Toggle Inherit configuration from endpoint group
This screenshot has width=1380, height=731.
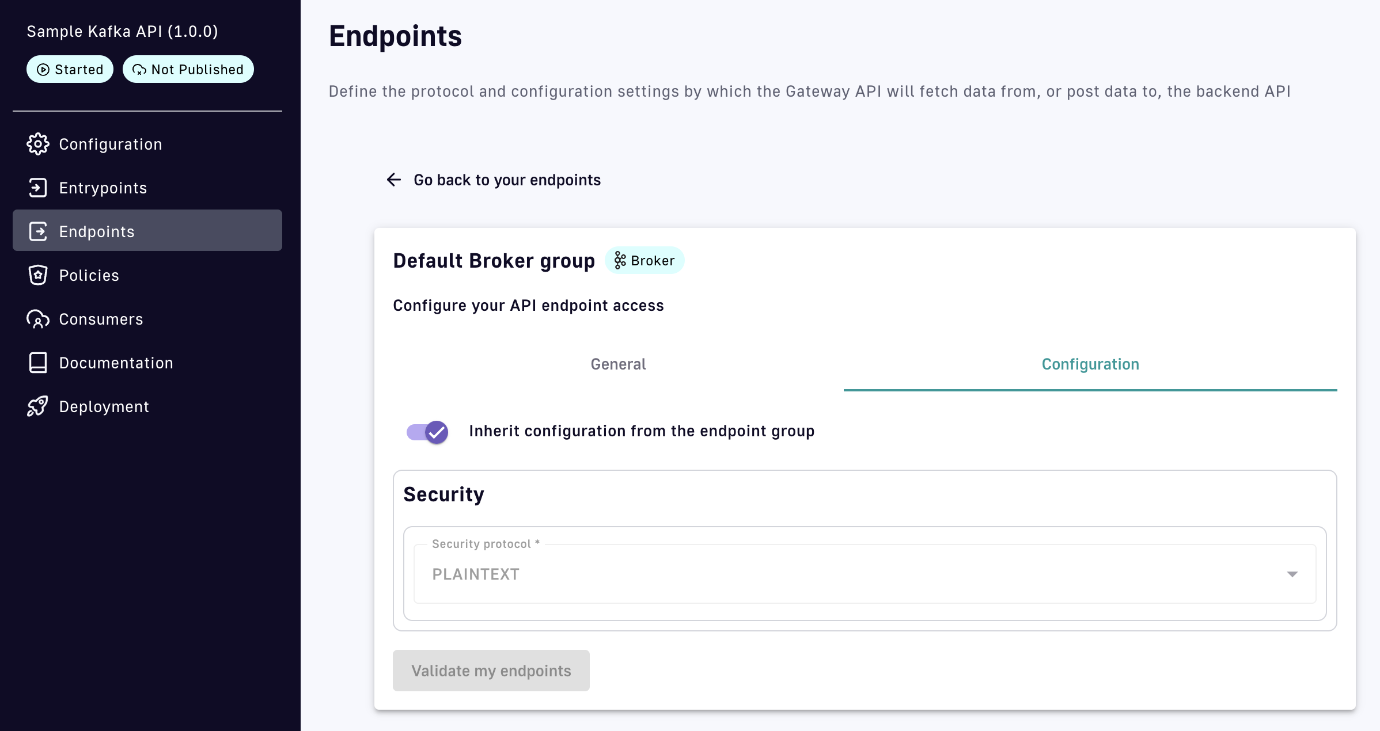pos(427,432)
